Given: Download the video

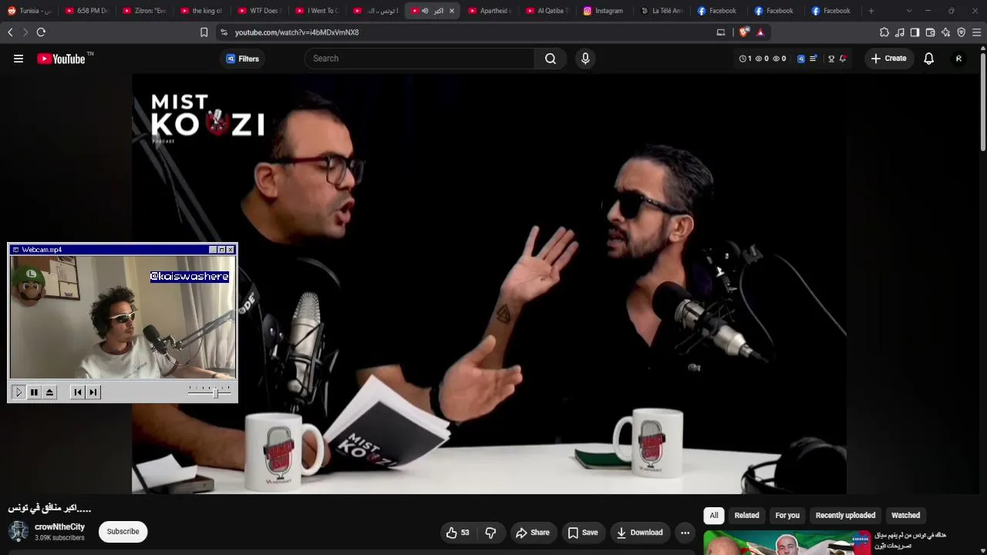Looking at the screenshot, I should tap(639, 533).
